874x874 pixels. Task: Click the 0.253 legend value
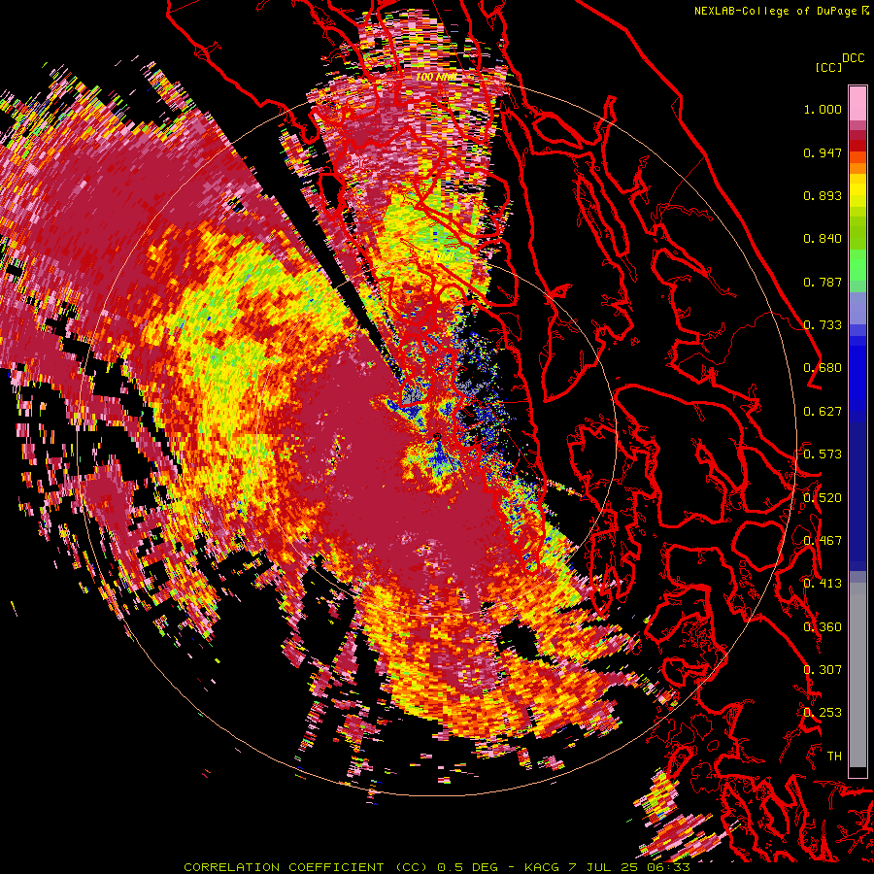pyautogui.click(x=823, y=713)
